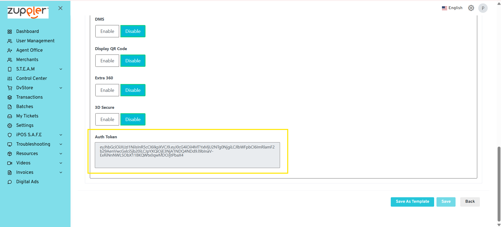Click the profile avatar labeled P
Image resolution: width=501 pixels, height=227 pixels.
coord(483,8)
